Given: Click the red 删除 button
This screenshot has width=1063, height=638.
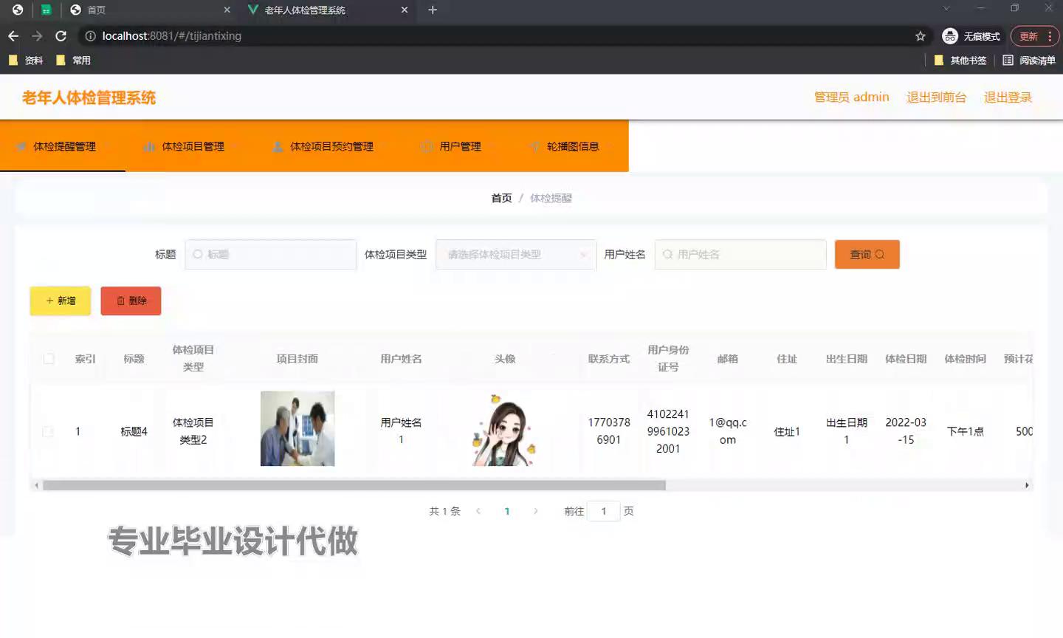Looking at the screenshot, I should tap(131, 301).
